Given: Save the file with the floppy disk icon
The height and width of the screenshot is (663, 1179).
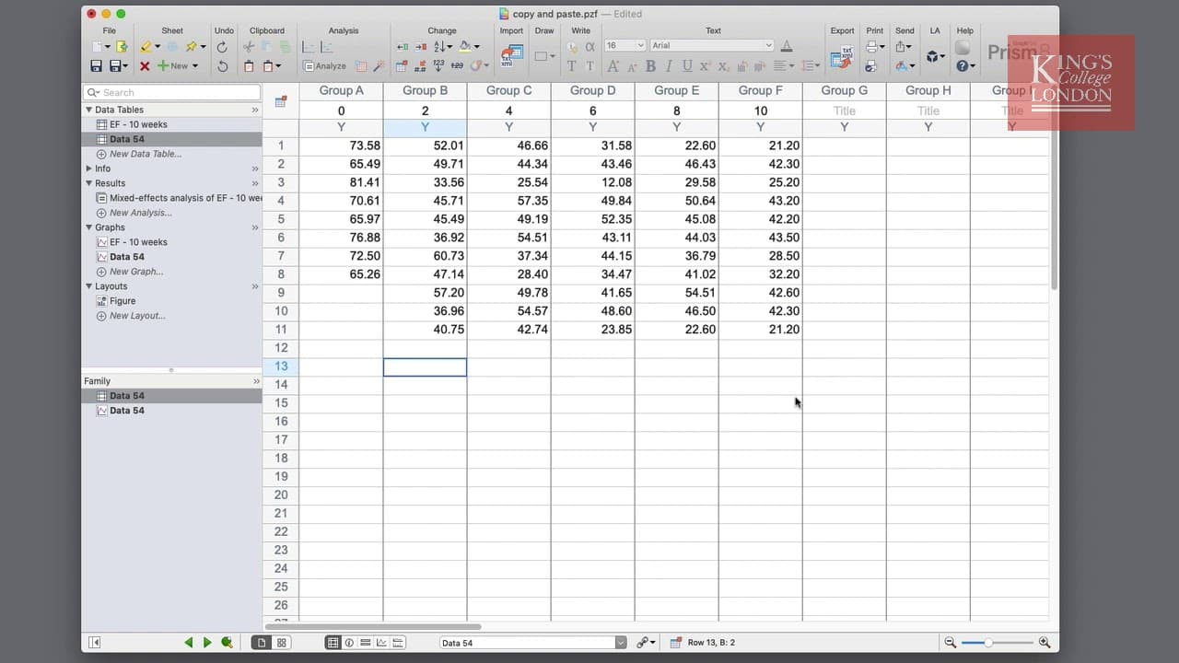Looking at the screenshot, I should click(x=96, y=66).
